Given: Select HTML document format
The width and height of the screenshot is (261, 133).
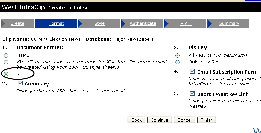Looking at the screenshot, I should coord(6,55).
